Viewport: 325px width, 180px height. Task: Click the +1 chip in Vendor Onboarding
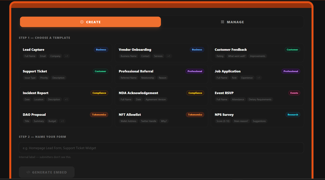(169, 56)
